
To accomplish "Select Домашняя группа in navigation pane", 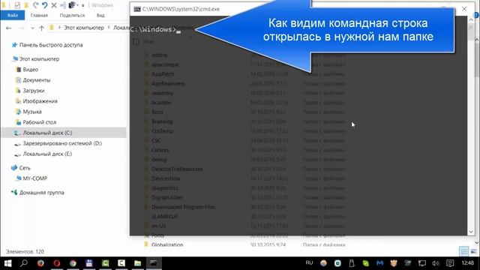I will pos(42,193).
